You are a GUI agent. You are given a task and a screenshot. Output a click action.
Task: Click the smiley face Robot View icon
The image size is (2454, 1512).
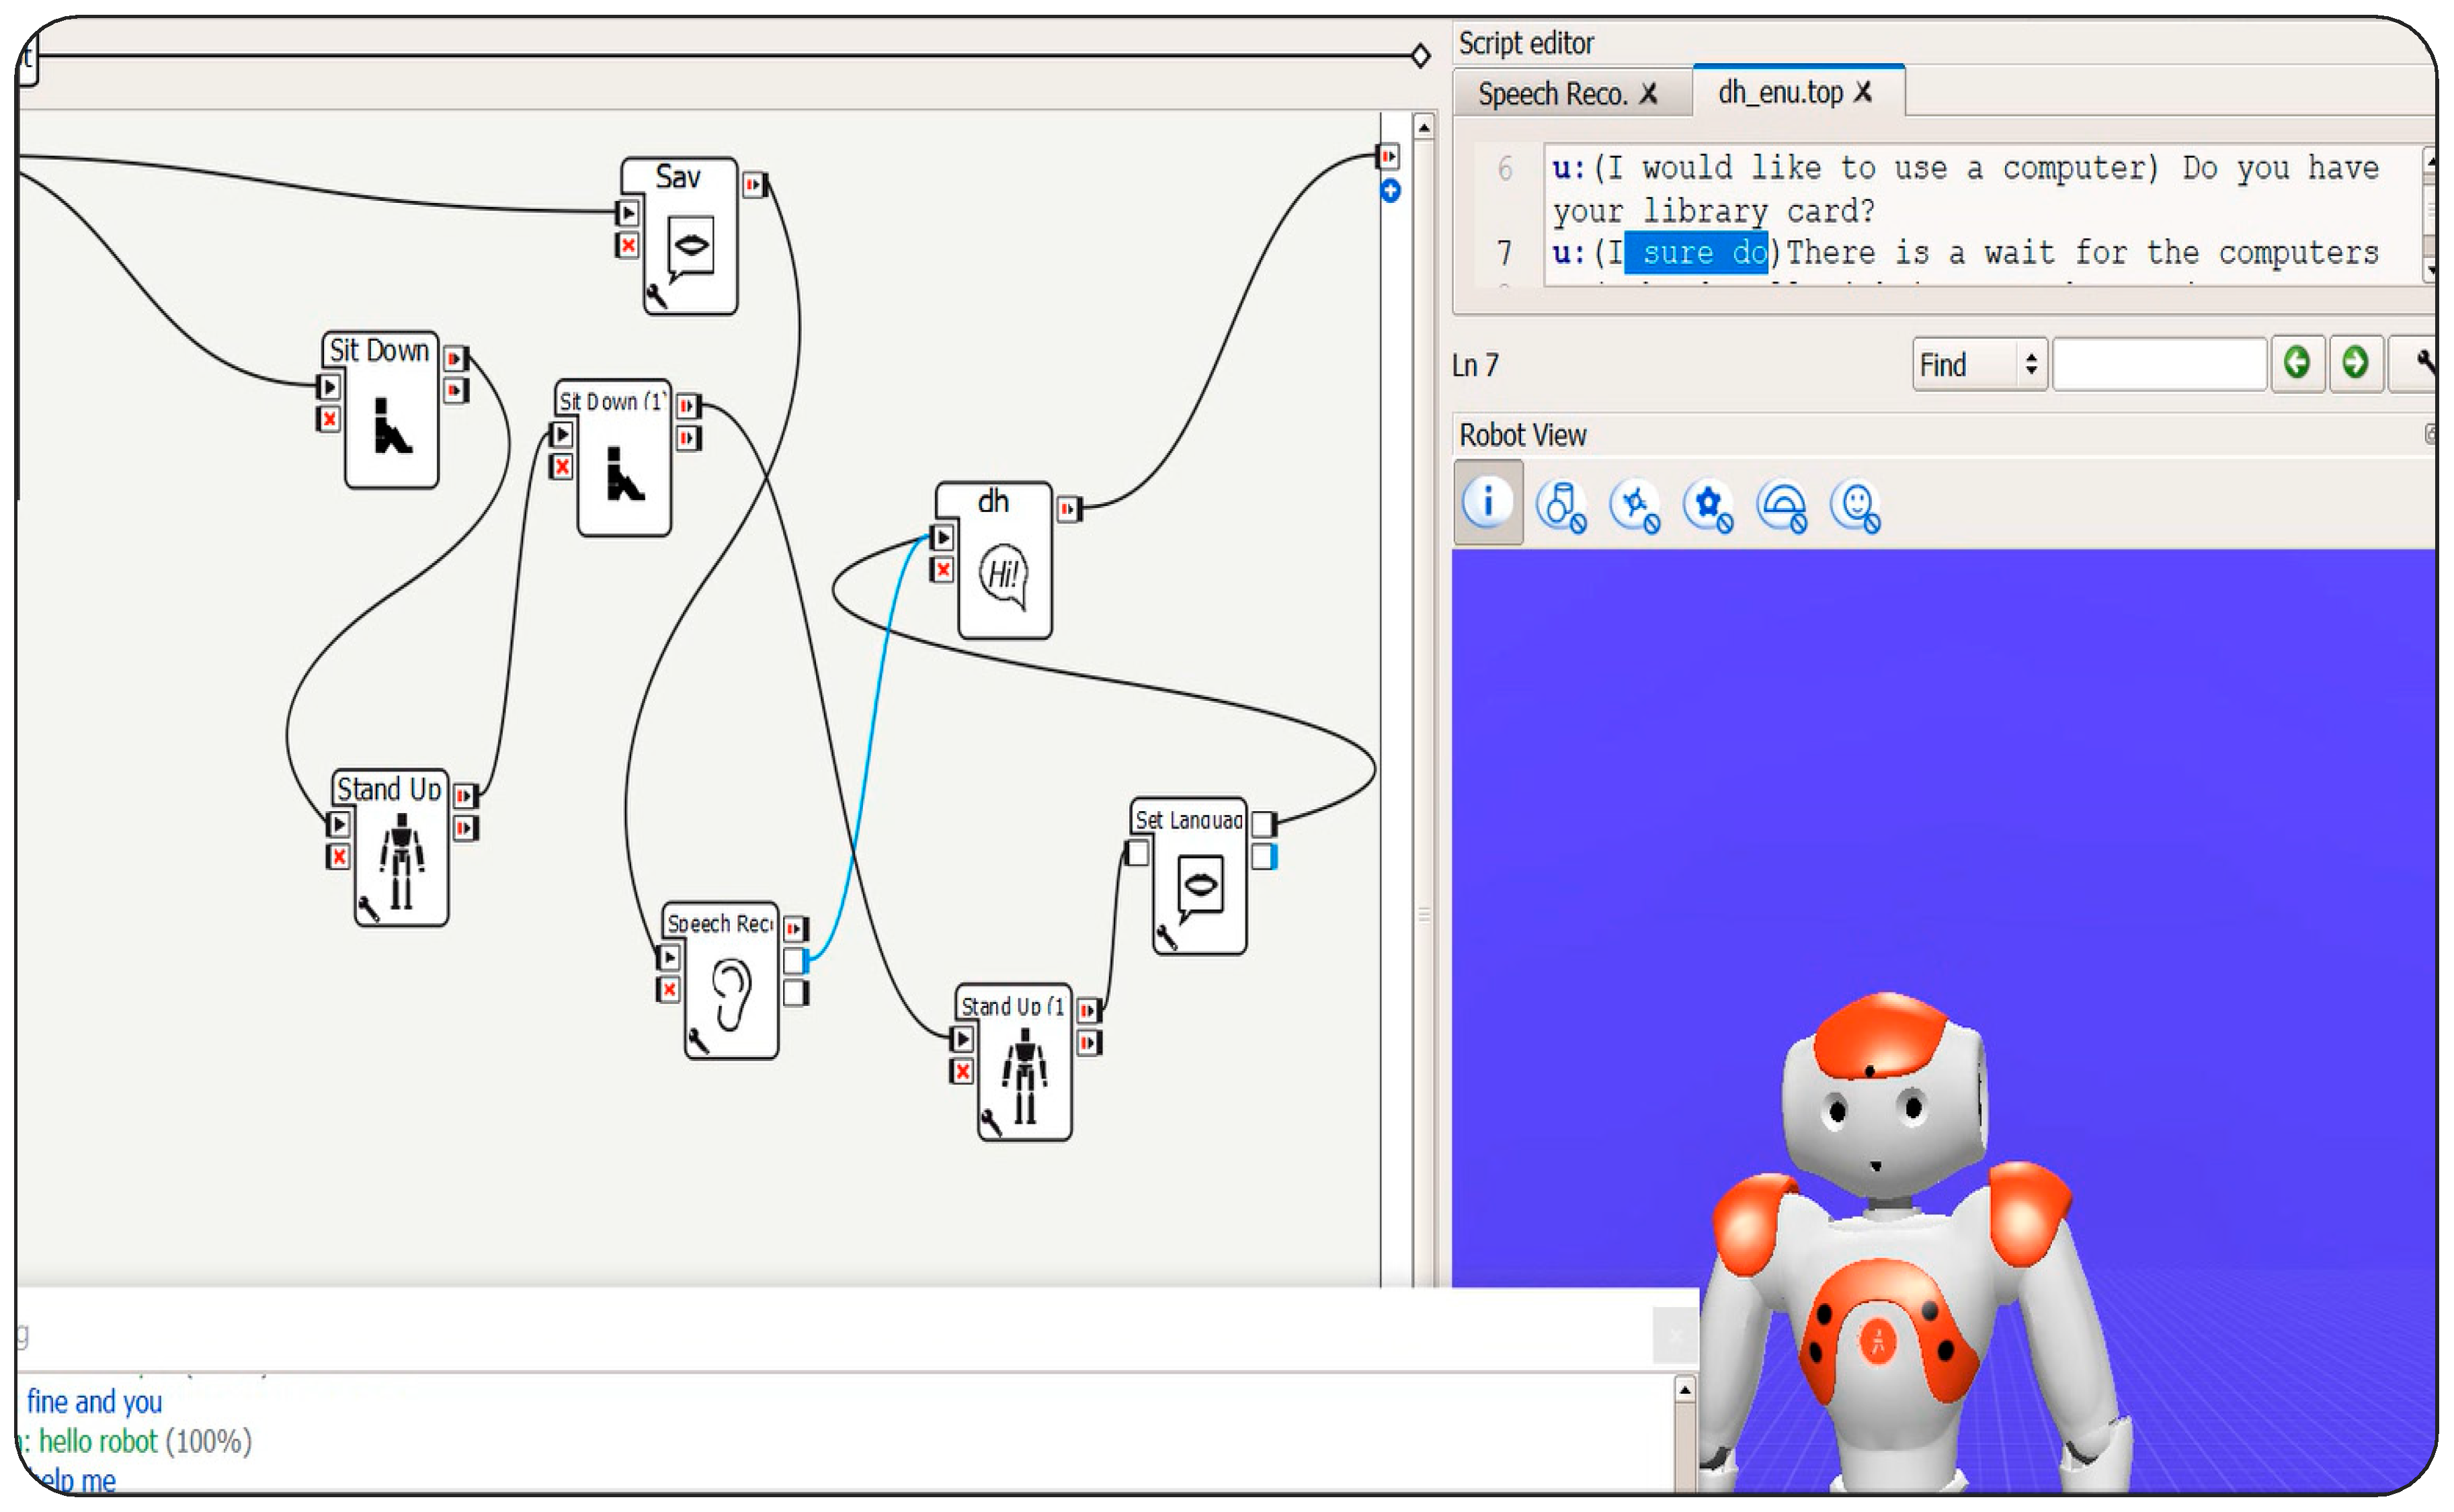point(1855,505)
